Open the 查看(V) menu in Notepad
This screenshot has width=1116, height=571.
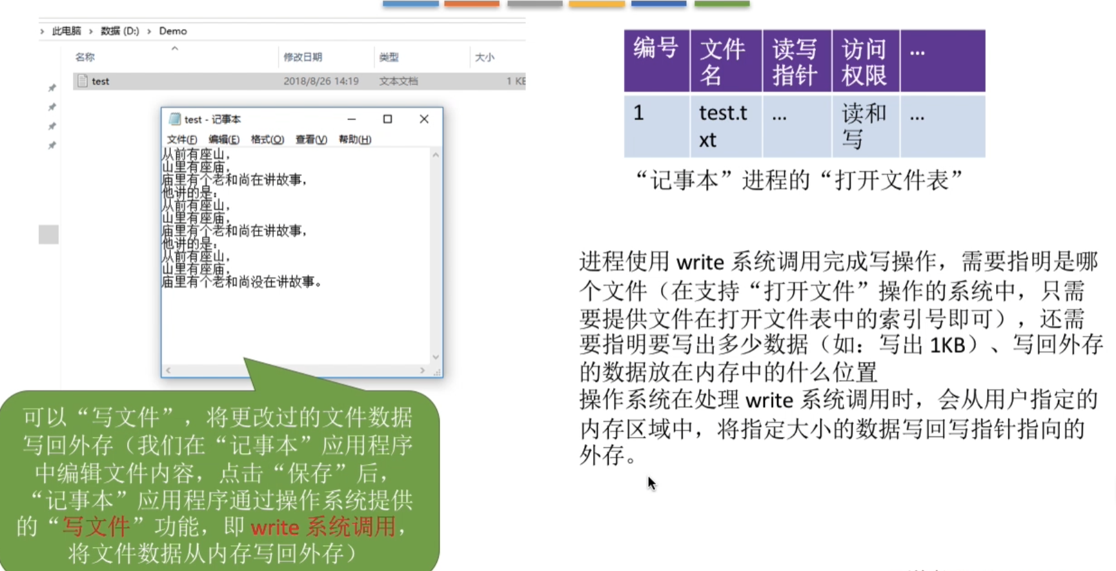coord(311,139)
